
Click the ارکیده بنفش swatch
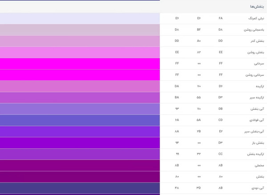tap(80, 154)
